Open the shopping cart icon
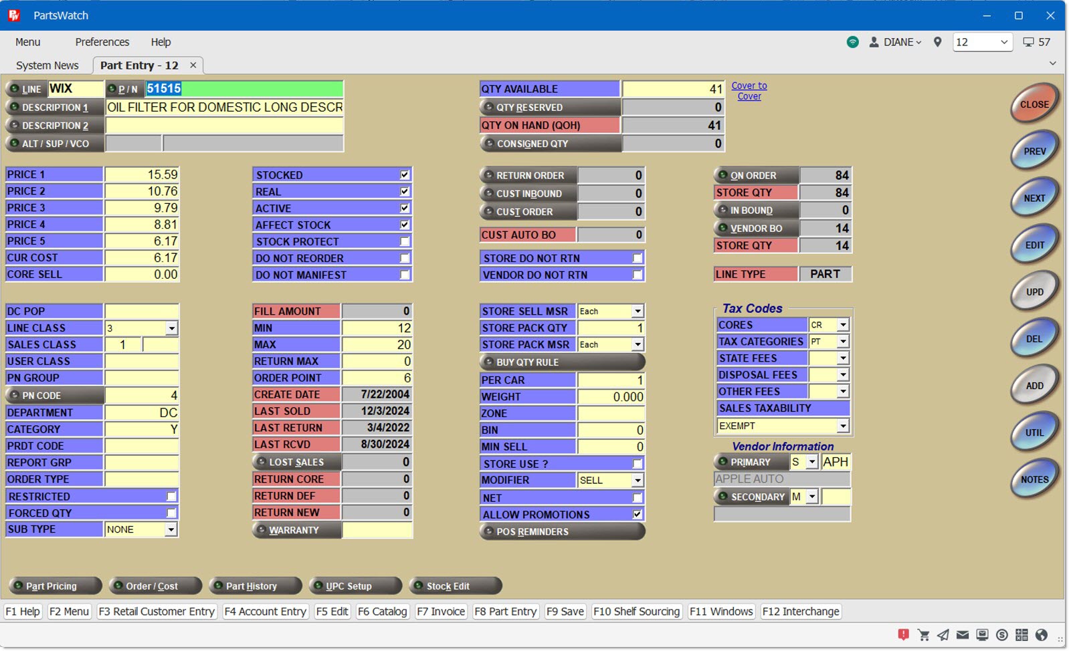1069x651 pixels. pyautogui.click(x=924, y=635)
